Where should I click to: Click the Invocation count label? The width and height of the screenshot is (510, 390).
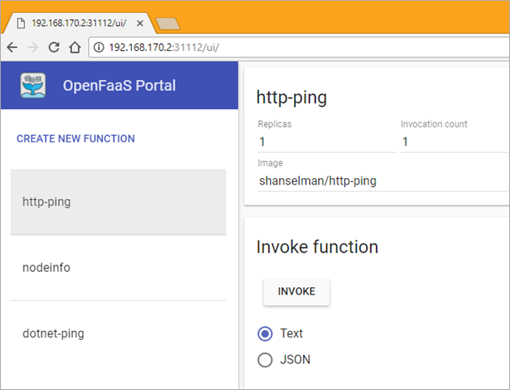(x=434, y=124)
